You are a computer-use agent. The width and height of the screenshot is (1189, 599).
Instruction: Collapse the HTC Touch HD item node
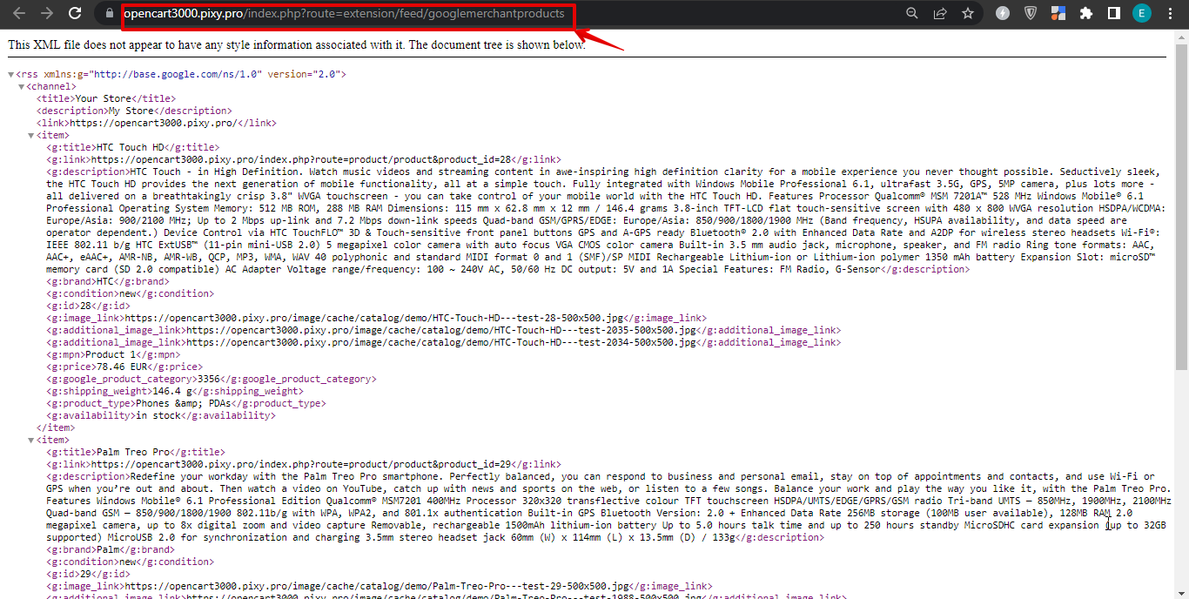[30, 136]
